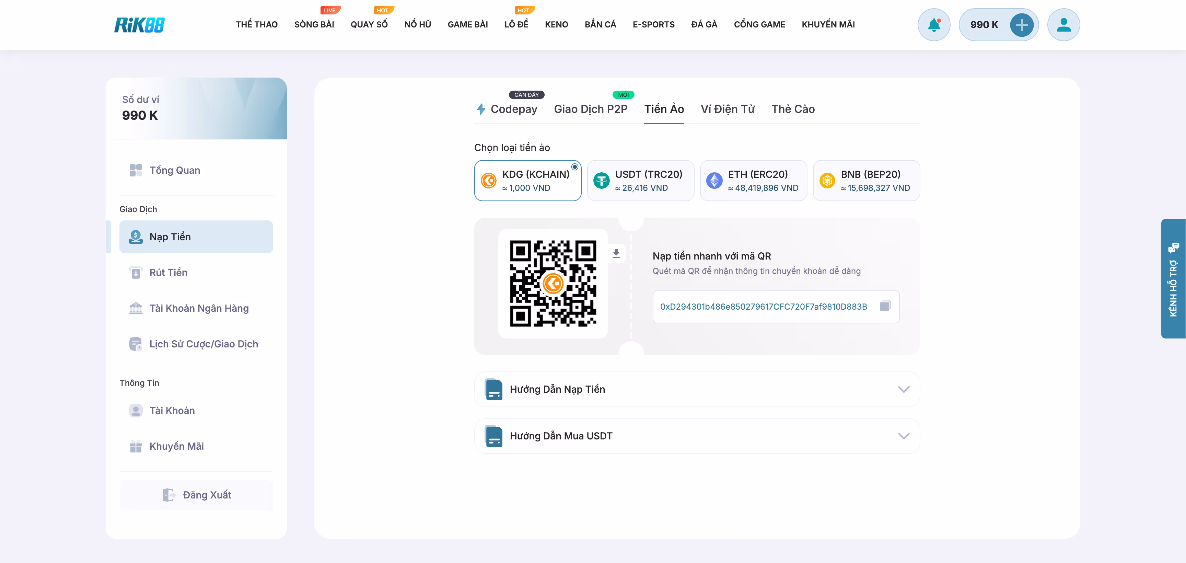Open the KENO menu

point(556,24)
